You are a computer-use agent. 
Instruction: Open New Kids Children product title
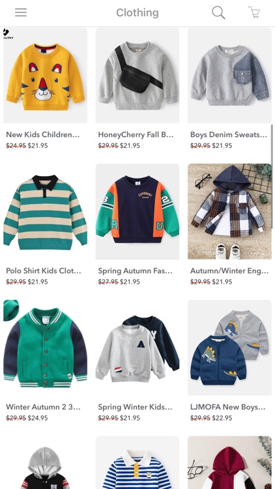point(43,135)
